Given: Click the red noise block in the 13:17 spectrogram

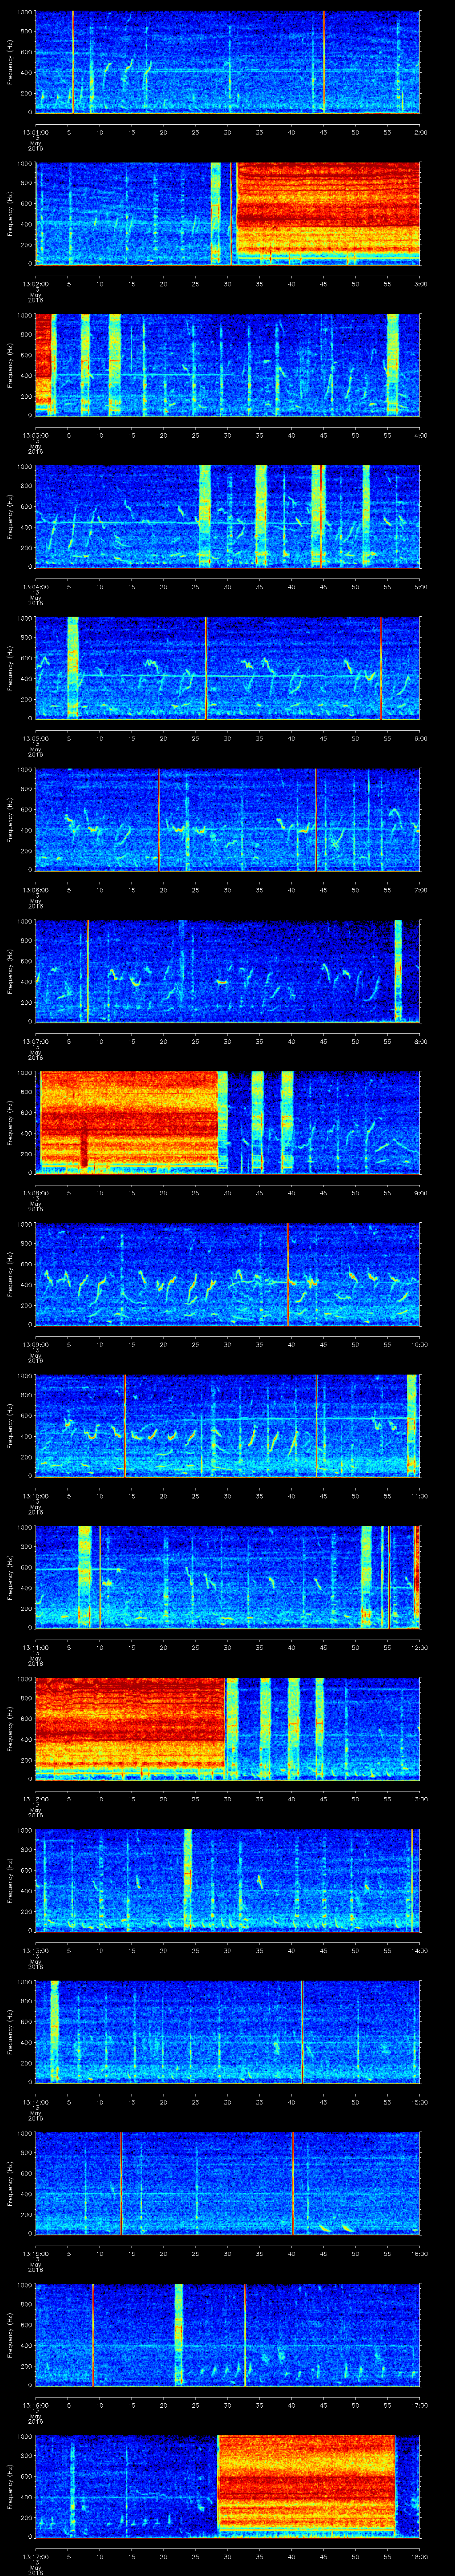Looking at the screenshot, I should [x=306, y=2485].
